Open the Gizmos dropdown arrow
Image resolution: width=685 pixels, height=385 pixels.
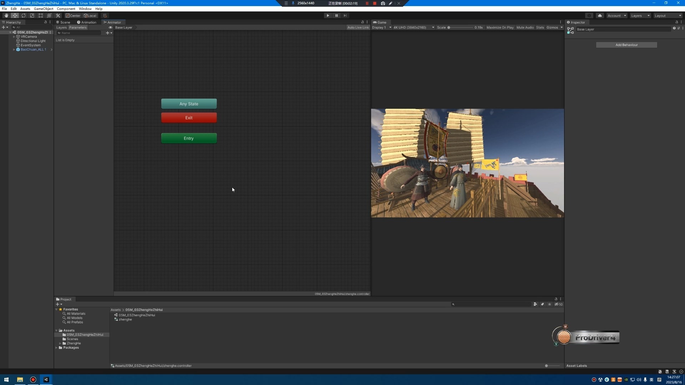click(562, 27)
